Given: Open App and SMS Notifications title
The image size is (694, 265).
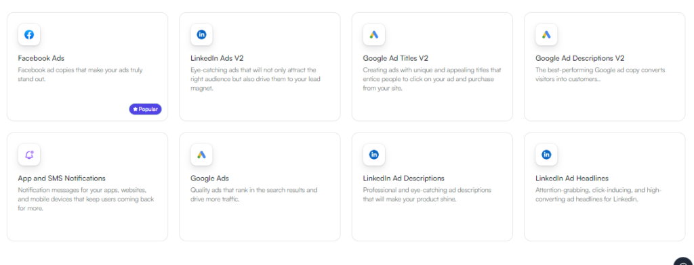Looking at the screenshot, I should point(62,178).
